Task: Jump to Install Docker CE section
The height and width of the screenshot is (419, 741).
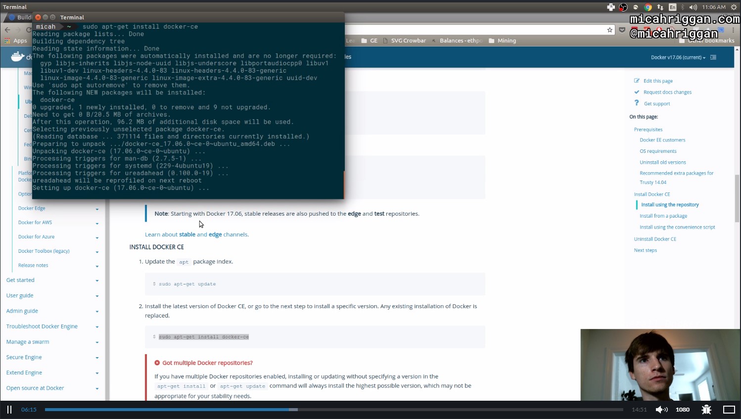Action: tap(652, 194)
